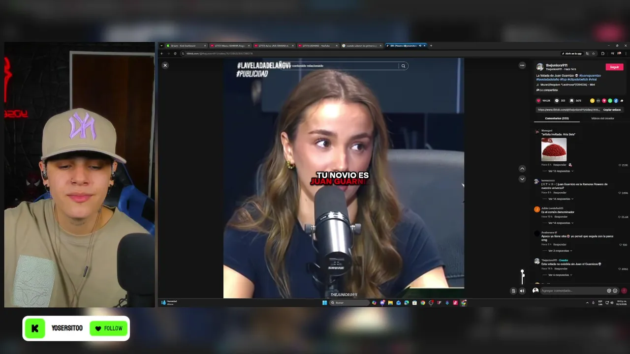Like the Ramona Flowers comment
630x354 pixels.
pos(620,193)
